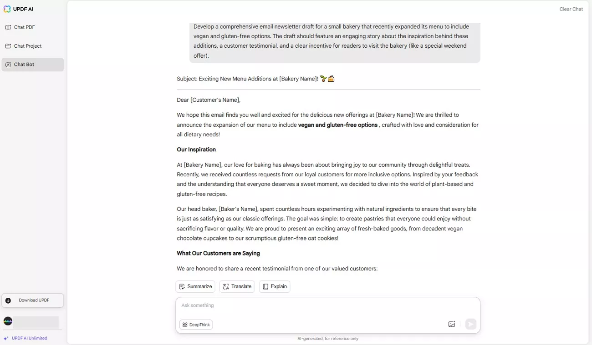Image resolution: width=592 pixels, height=345 pixels.
Task: Toggle the DeepThink mode
Action: pyautogui.click(x=196, y=325)
